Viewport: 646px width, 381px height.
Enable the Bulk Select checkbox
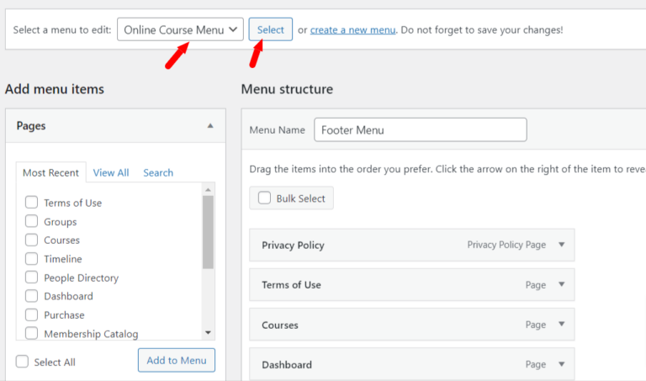click(x=264, y=198)
